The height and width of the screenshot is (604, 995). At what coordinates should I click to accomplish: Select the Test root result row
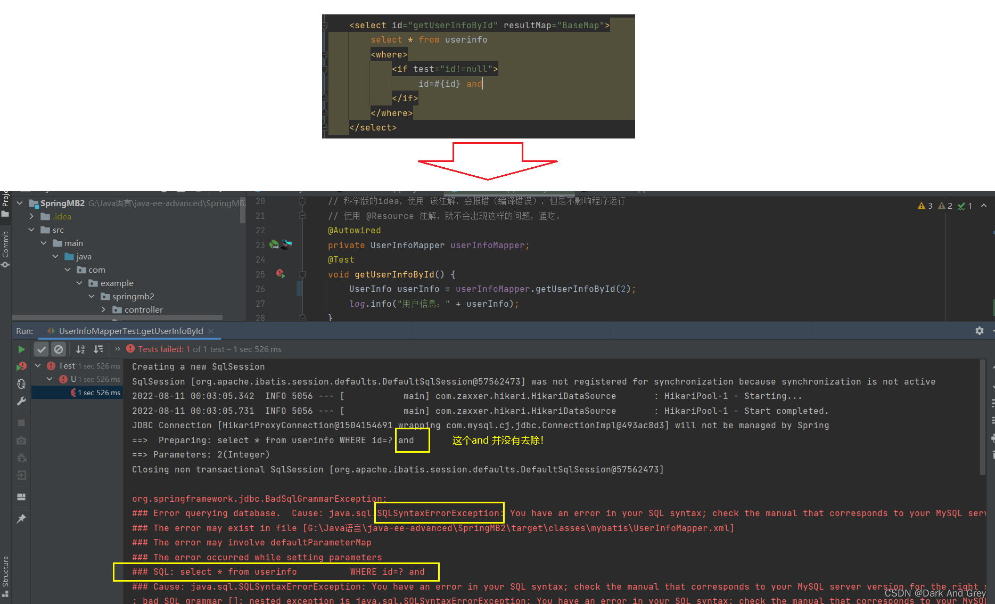77,366
